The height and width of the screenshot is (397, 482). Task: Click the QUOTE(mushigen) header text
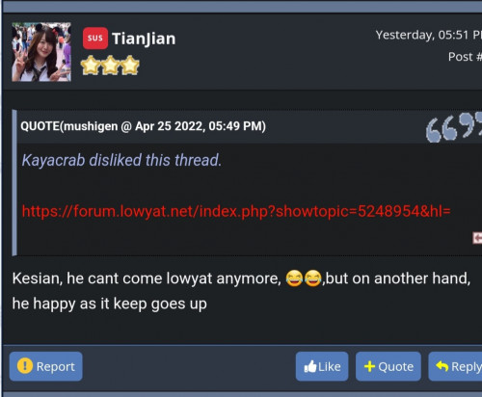143,126
